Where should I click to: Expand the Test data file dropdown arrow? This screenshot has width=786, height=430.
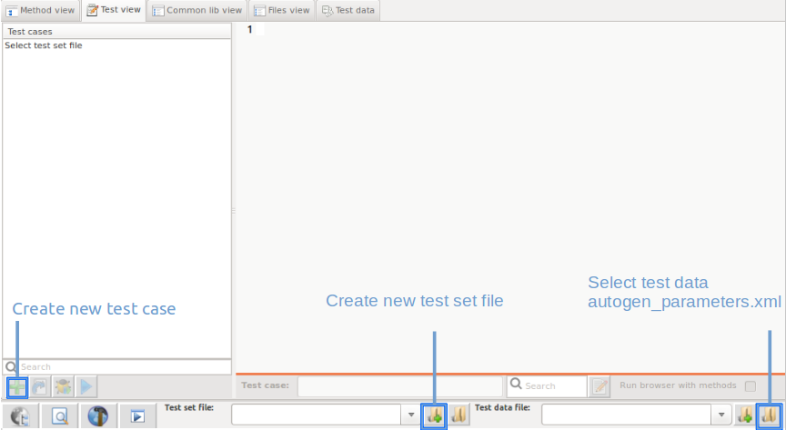pos(721,415)
